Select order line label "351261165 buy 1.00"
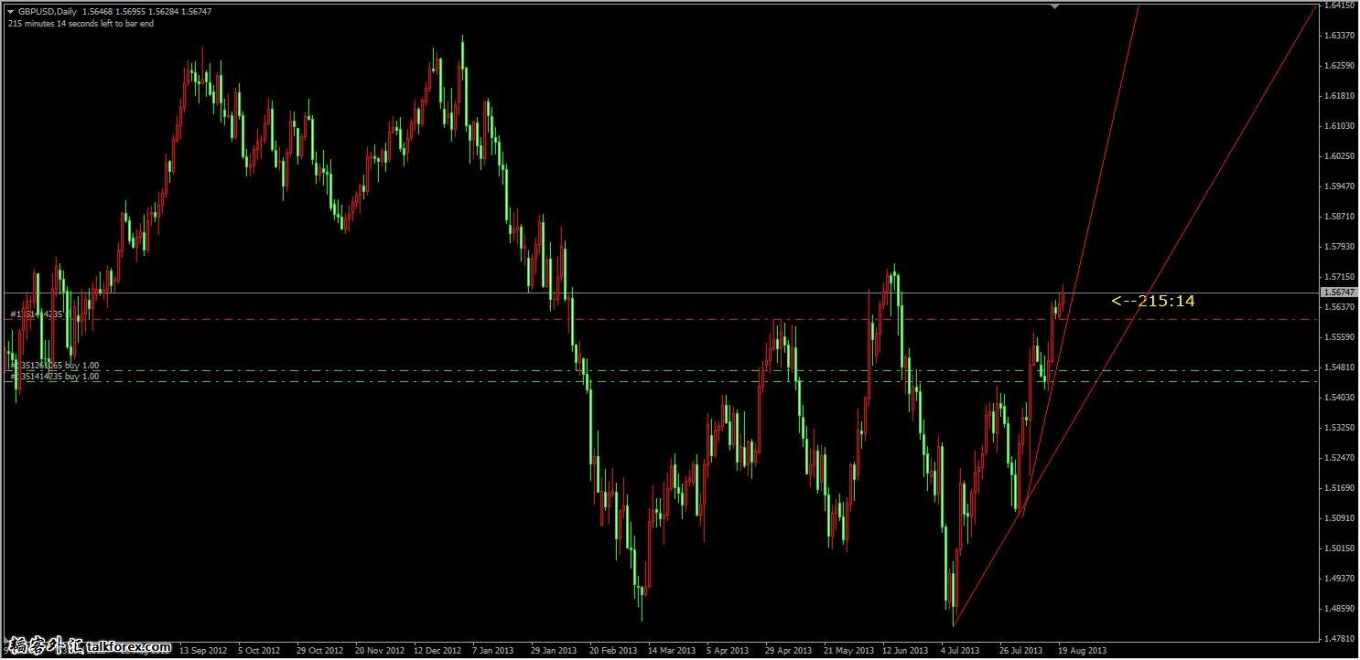1360x660 pixels. [57, 366]
